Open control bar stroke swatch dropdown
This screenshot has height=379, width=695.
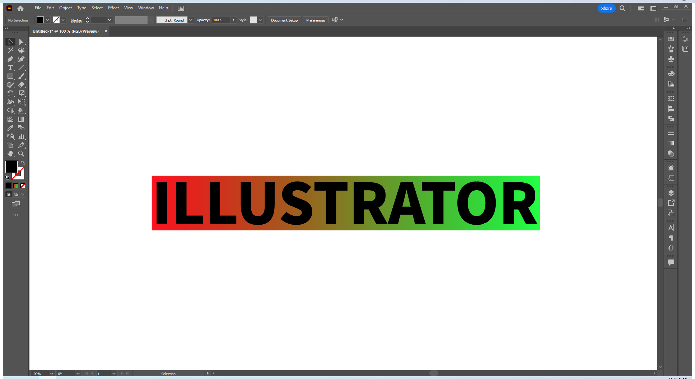pos(63,20)
